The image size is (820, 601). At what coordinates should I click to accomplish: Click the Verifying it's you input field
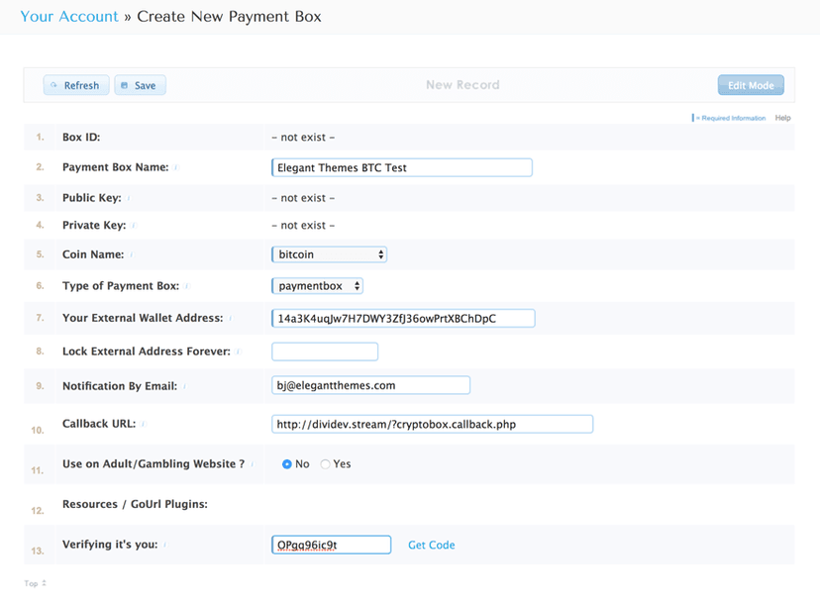pyautogui.click(x=331, y=545)
